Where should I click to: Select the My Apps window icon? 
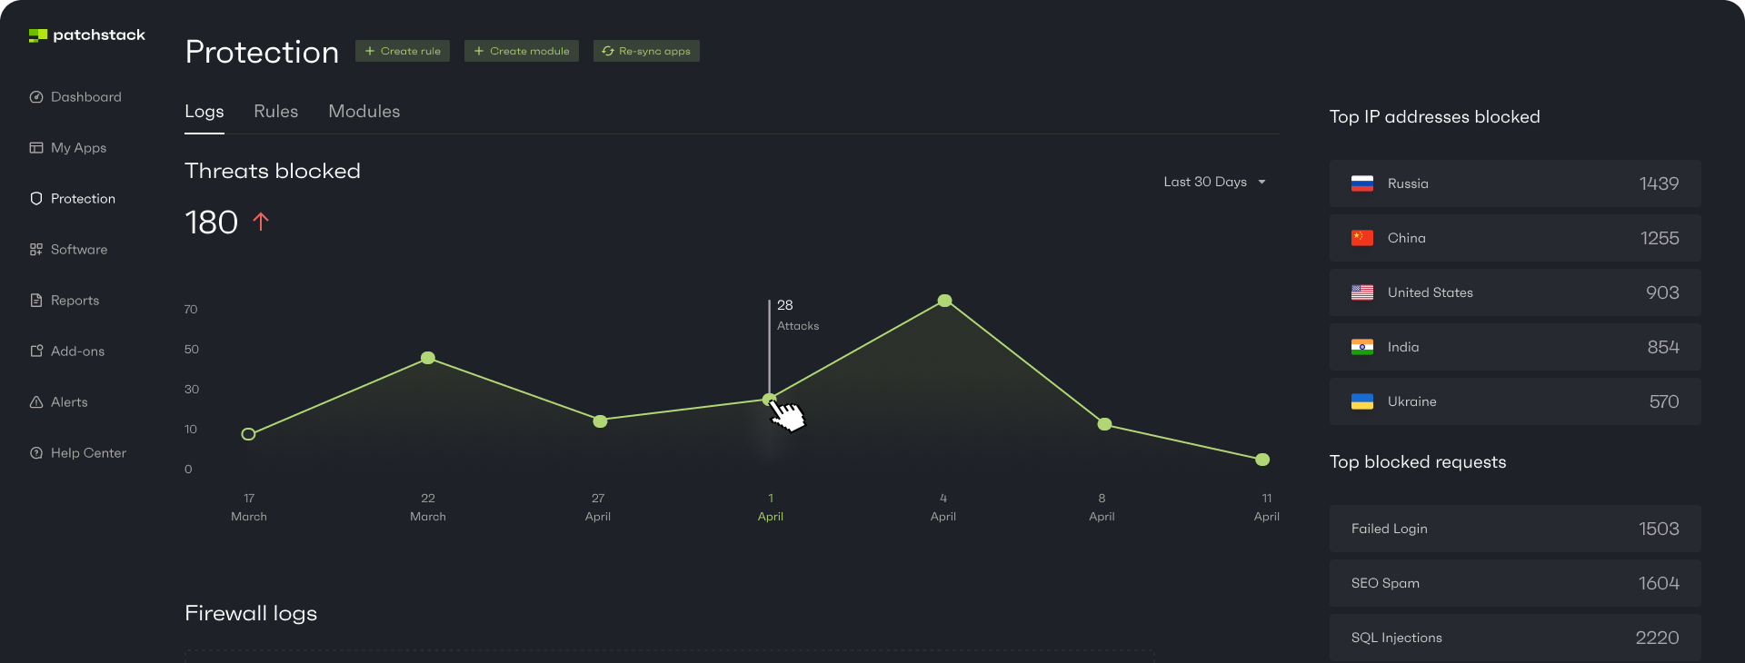coord(36,148)
